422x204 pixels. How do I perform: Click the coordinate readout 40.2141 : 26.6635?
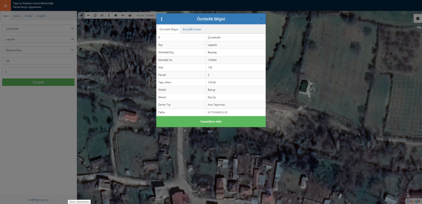click(145, 16)
